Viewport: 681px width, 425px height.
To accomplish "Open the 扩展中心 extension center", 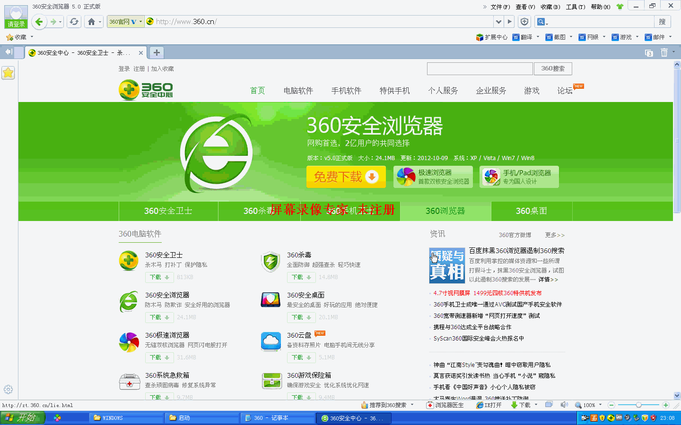I will click(492, 37).
